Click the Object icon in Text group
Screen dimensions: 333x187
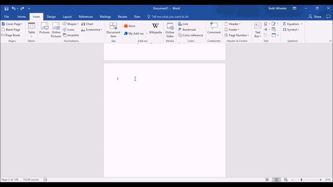click(274, 35)
